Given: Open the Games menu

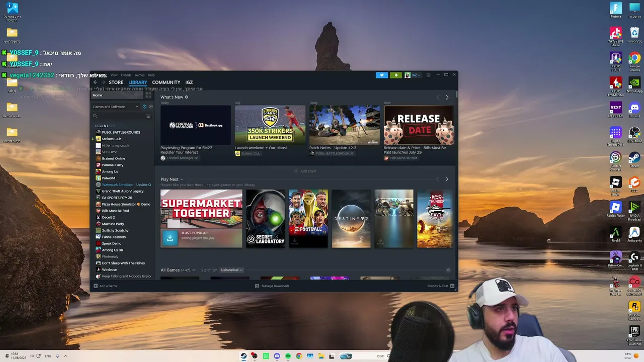Looking at the screenshot, I should (x=139, y=75).
